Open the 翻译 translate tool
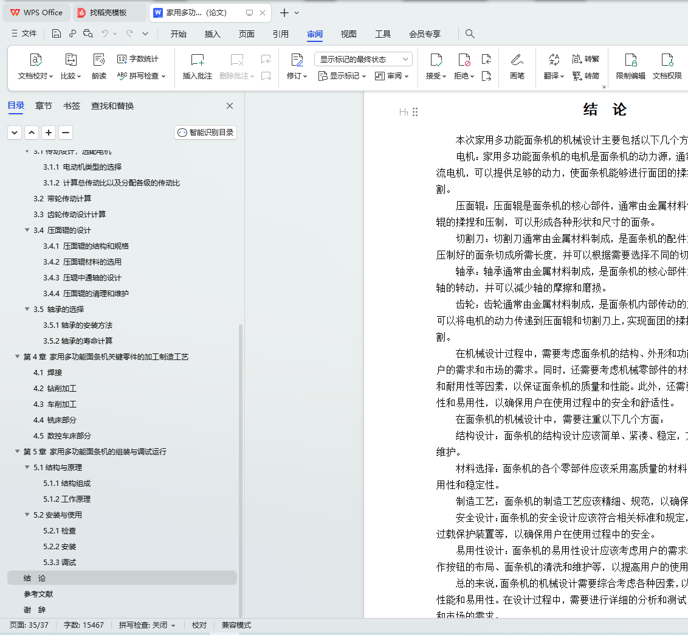The height and width of the screenshot is (635, 688). pos(554,66)
